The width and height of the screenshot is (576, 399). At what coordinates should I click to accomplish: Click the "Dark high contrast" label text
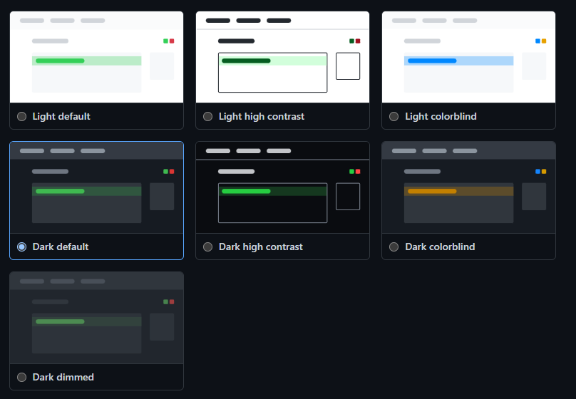pyautogui.click(x=261, y=247)
